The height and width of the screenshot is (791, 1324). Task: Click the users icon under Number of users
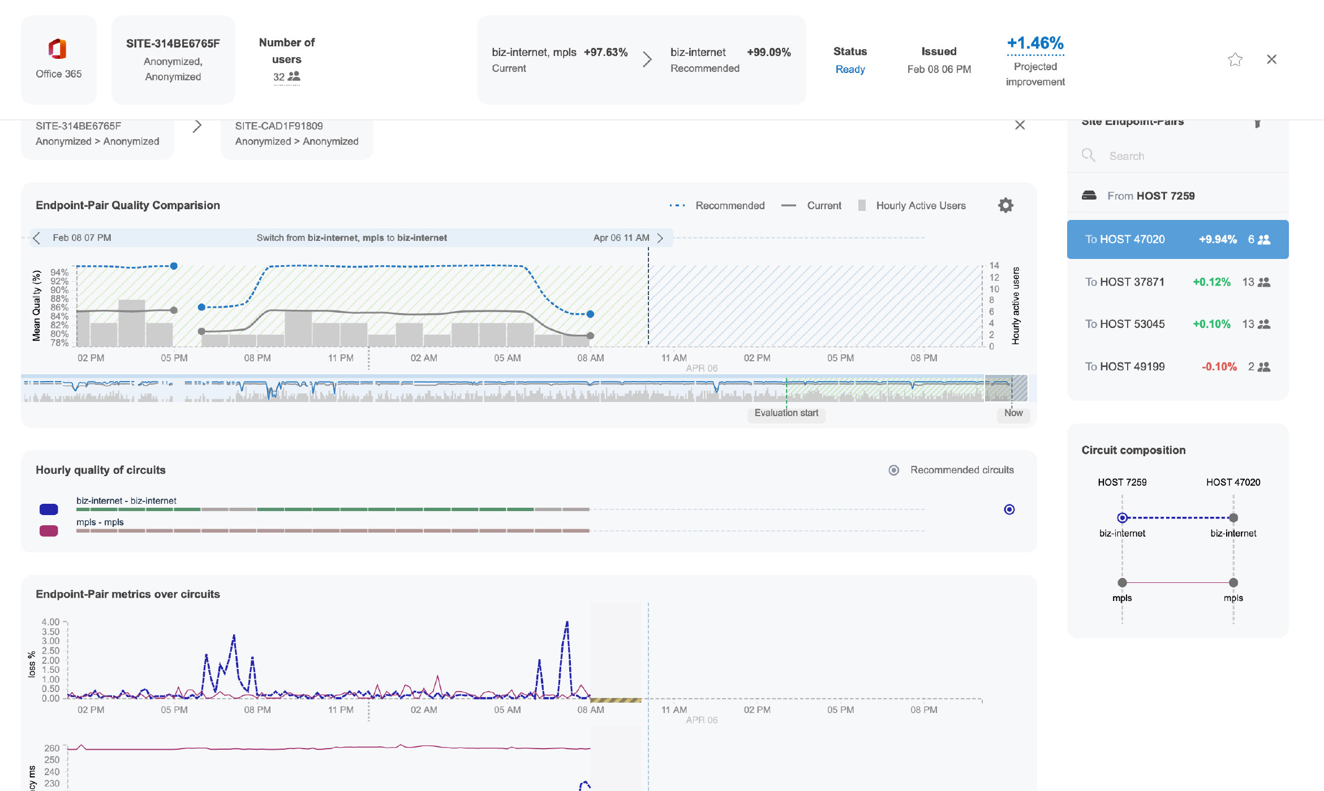pyautogui.click(x=294, y=76)
